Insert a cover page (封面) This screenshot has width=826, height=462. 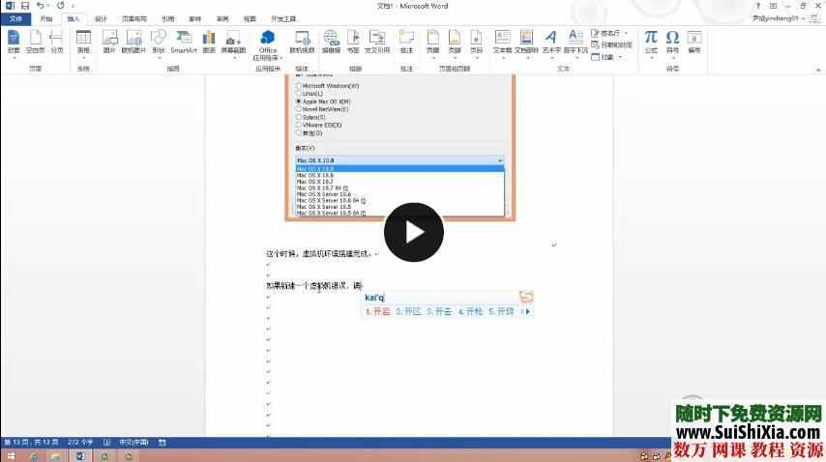14,43
